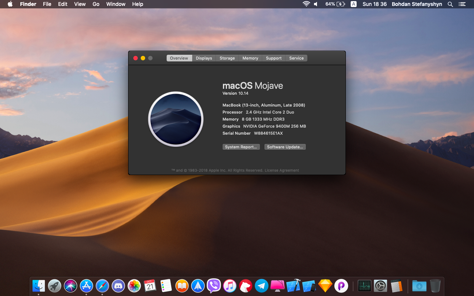Launch CleanMyMac pink monitor icon
Image resolution: width=474 pixels, height=296 pixels.
pos(277,286)
